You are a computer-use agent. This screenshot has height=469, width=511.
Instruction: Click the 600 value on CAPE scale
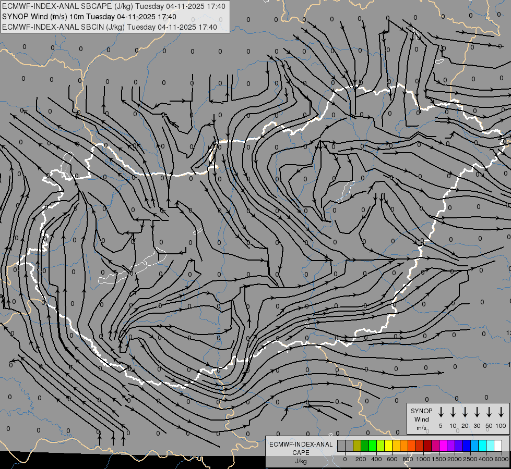pyautogui.click(x=392, y=459)
